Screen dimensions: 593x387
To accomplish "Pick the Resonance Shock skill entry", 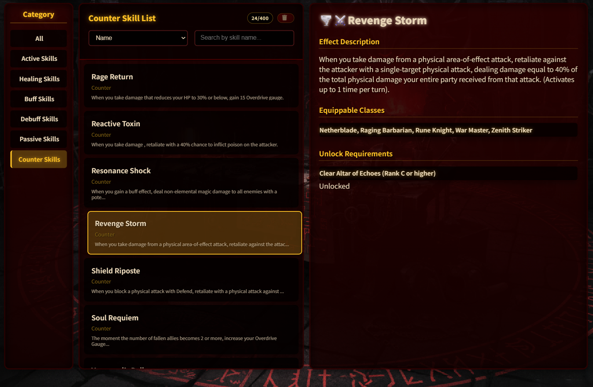I will (x=191, y=183).
